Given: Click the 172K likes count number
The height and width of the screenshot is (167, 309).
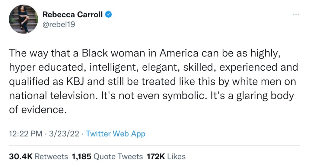Looking at the screenshot, I should pos(156,156).
